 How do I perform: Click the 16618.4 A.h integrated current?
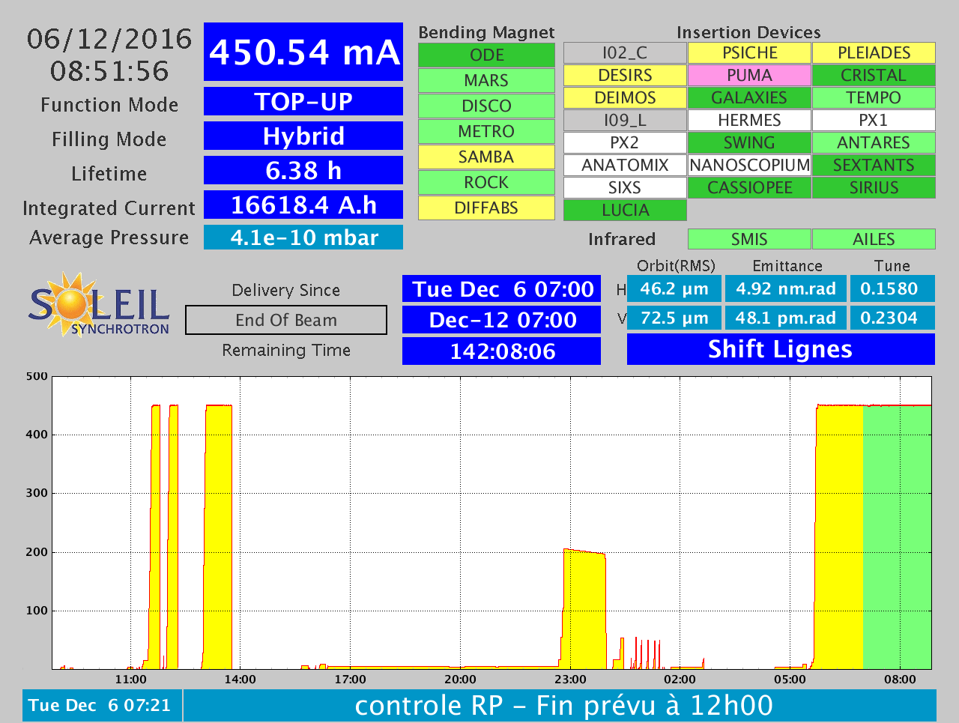[303, 205]
